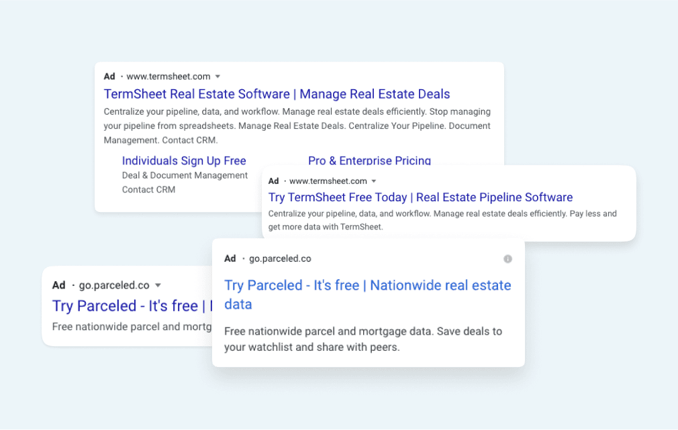Select 'Contact CRM' text under Individuals sitelink
The height and width of the screenshot is (430, 678).
(148, 190)
